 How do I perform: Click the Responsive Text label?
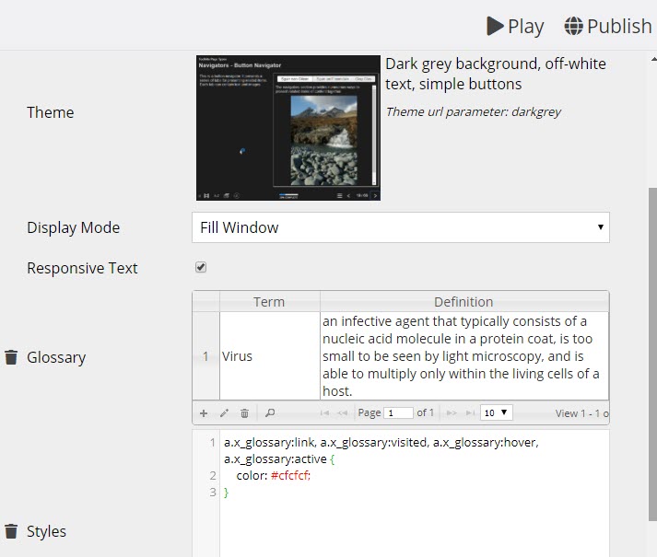82,268
